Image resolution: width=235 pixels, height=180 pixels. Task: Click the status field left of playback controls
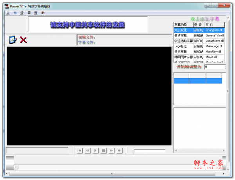37,151
